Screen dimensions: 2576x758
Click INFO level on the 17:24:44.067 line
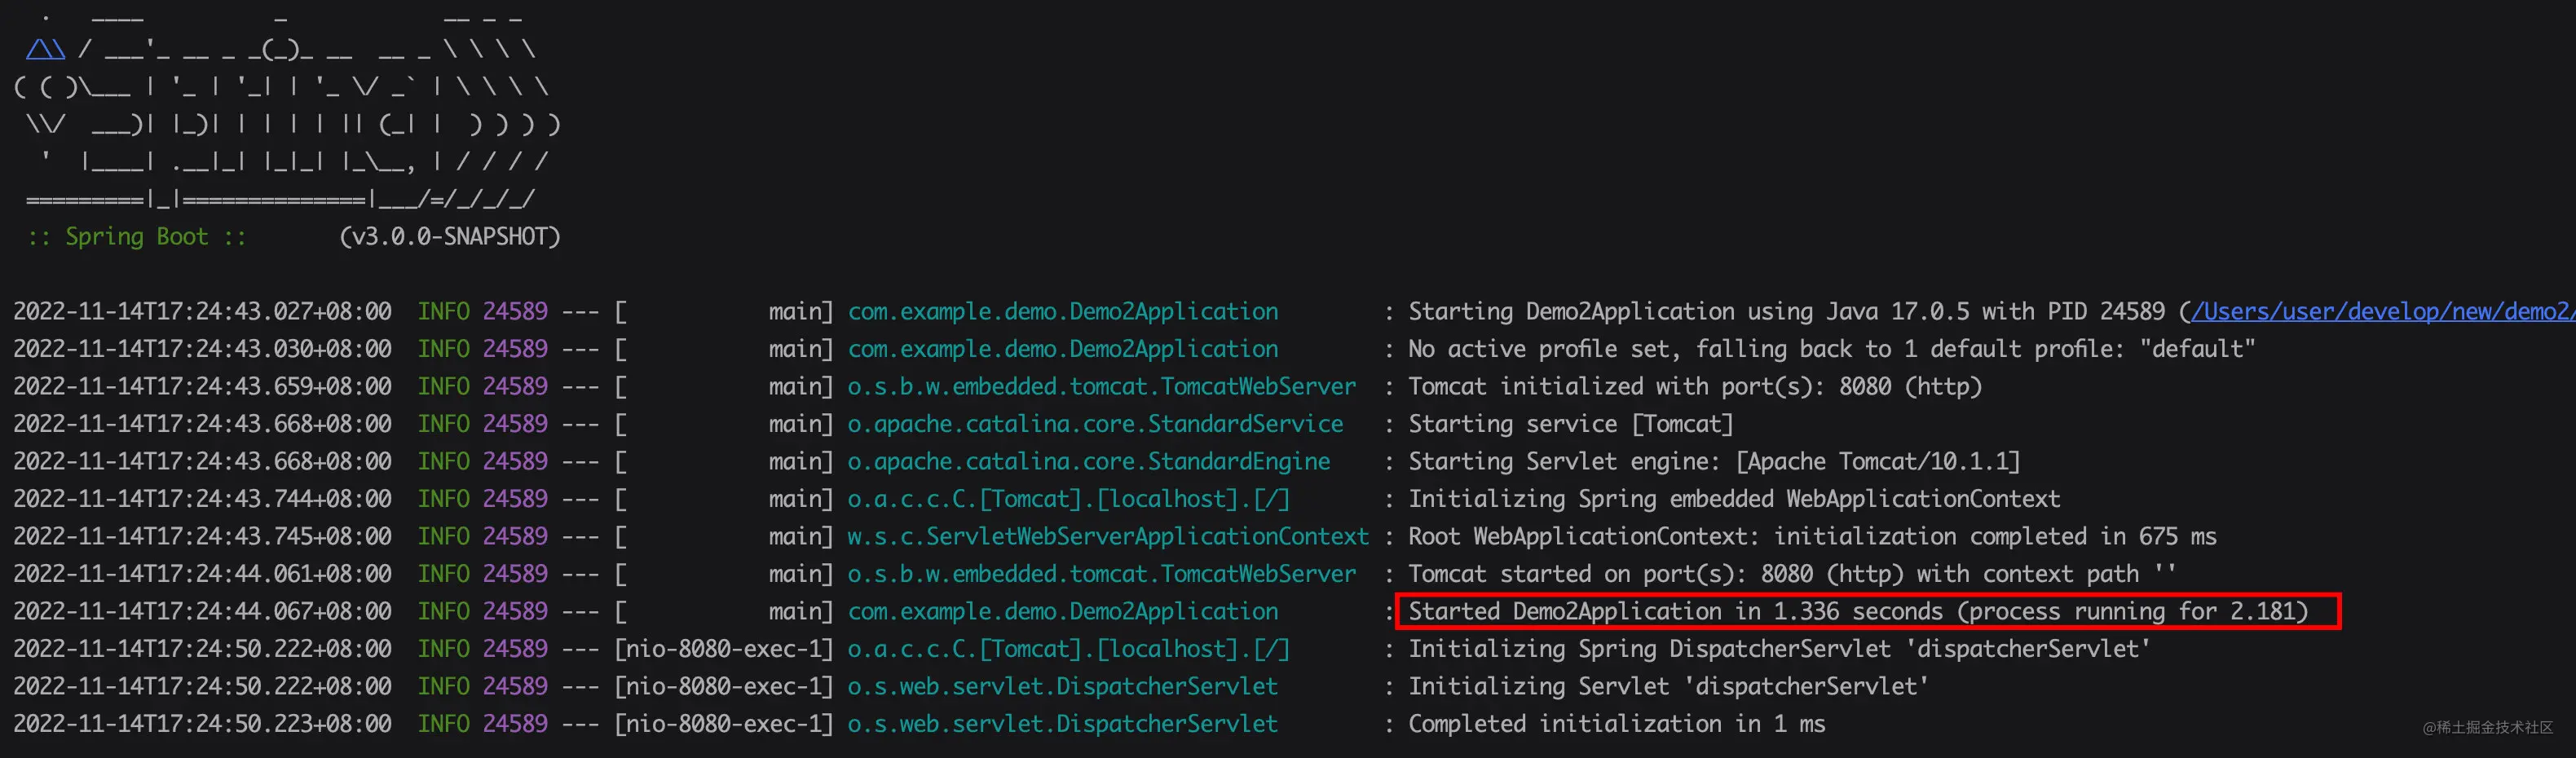click(x=444, y=612)
